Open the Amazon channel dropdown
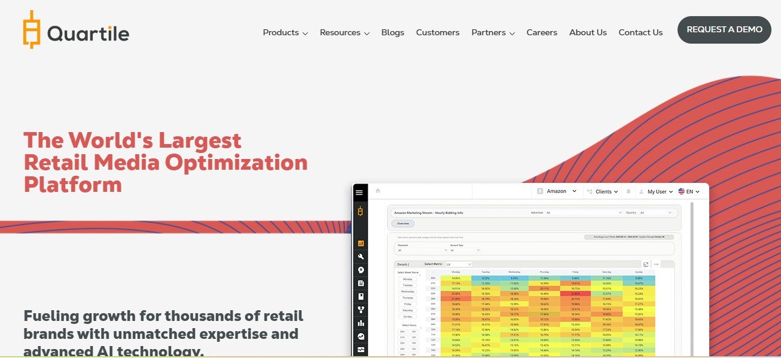 pos(557,192)
